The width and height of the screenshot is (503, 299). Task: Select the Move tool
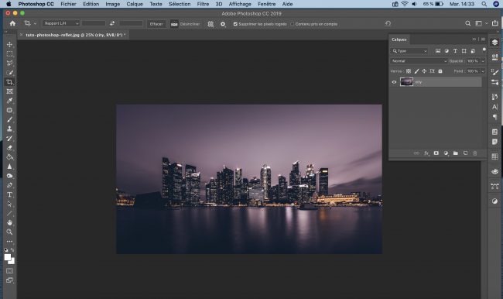click(9, 44)
